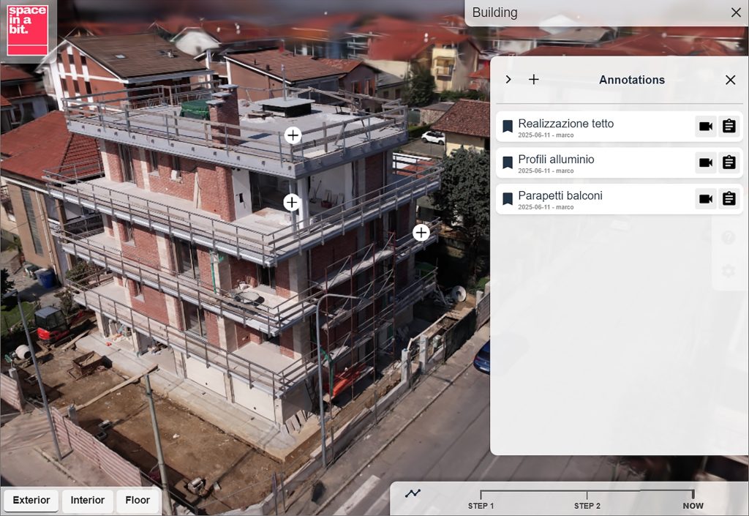Click the Space in a bit logo
749x516 pixels.
(x=27, y=30)
